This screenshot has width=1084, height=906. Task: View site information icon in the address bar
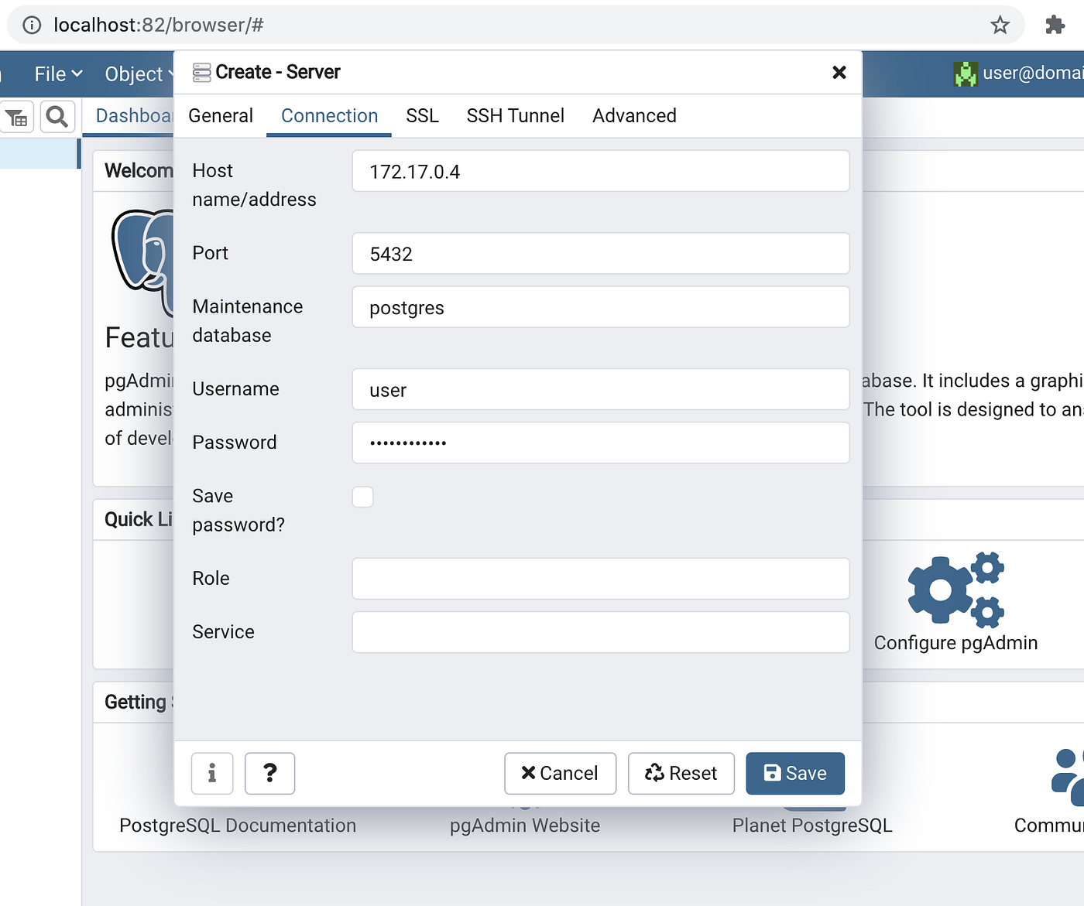point(32,25)
